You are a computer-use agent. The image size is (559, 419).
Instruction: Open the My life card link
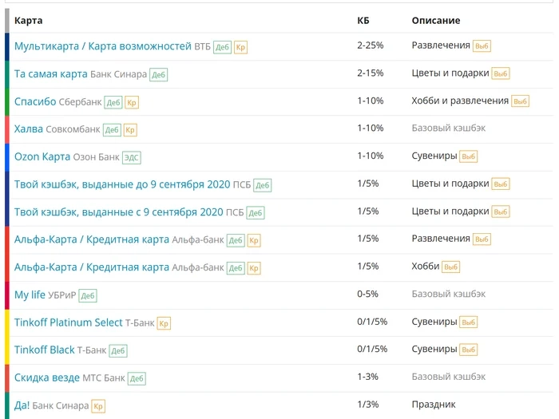30,295
